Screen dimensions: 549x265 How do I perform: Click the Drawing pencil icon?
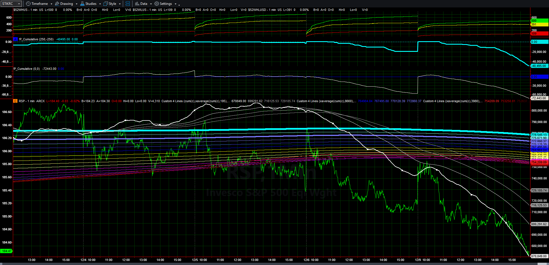click(57, 4)
